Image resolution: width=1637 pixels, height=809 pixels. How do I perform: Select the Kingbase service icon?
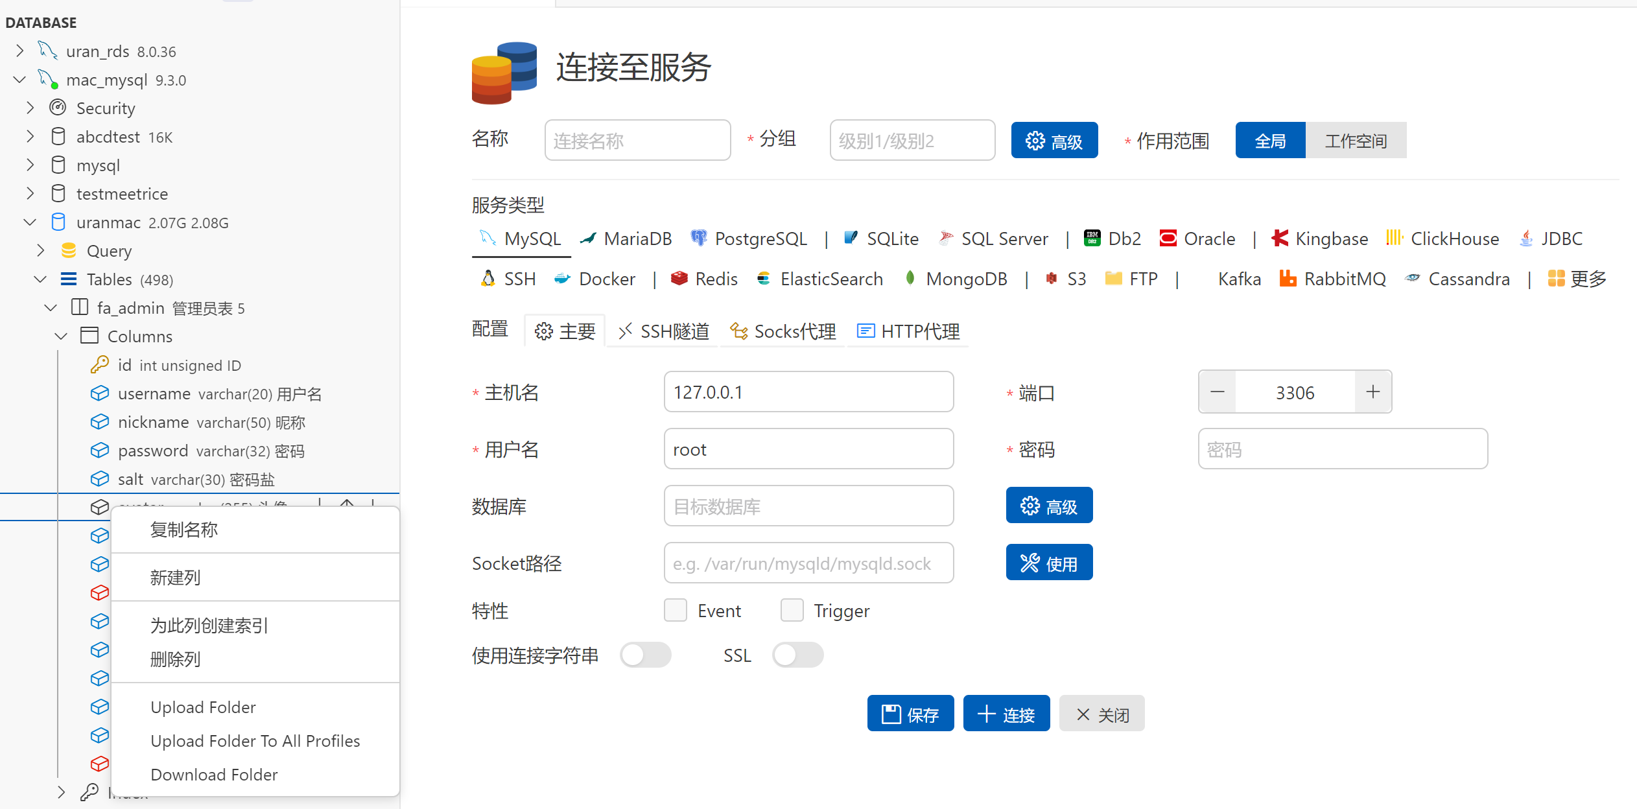coord(1280,239)
